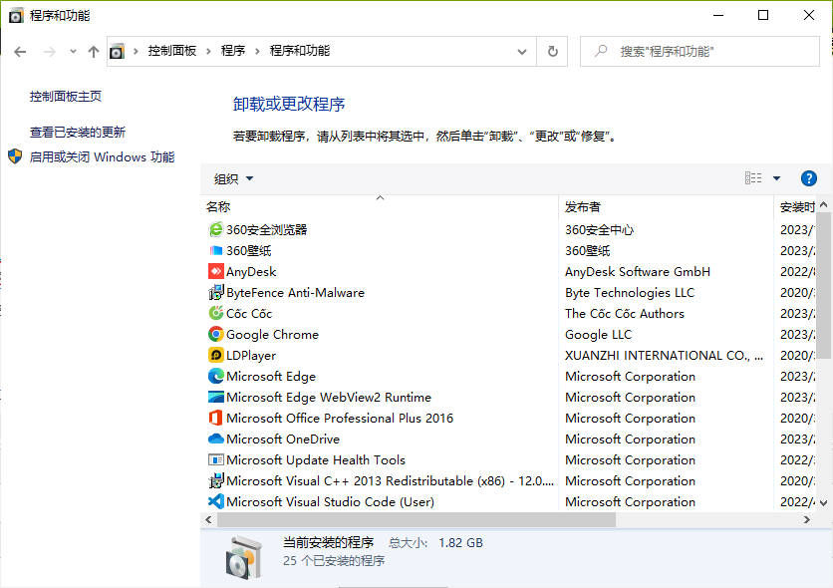Expand the chevron after 程序 breadcrumb

pos(257,51)
